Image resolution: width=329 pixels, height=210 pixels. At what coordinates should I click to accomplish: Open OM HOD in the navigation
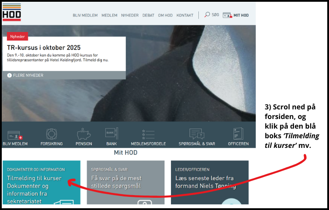click(165, 15)
